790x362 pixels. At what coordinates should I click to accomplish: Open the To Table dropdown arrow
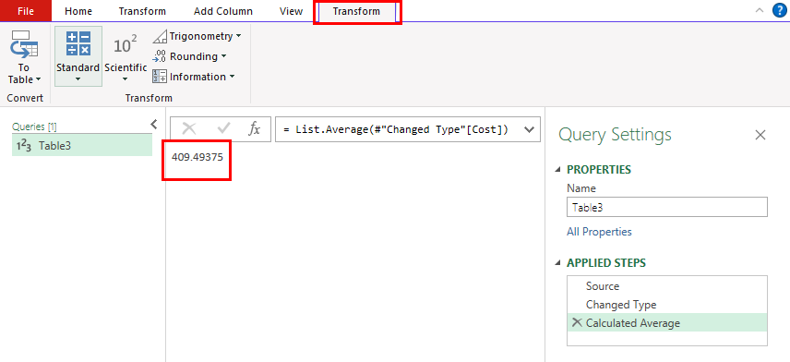tap(38, 79)
